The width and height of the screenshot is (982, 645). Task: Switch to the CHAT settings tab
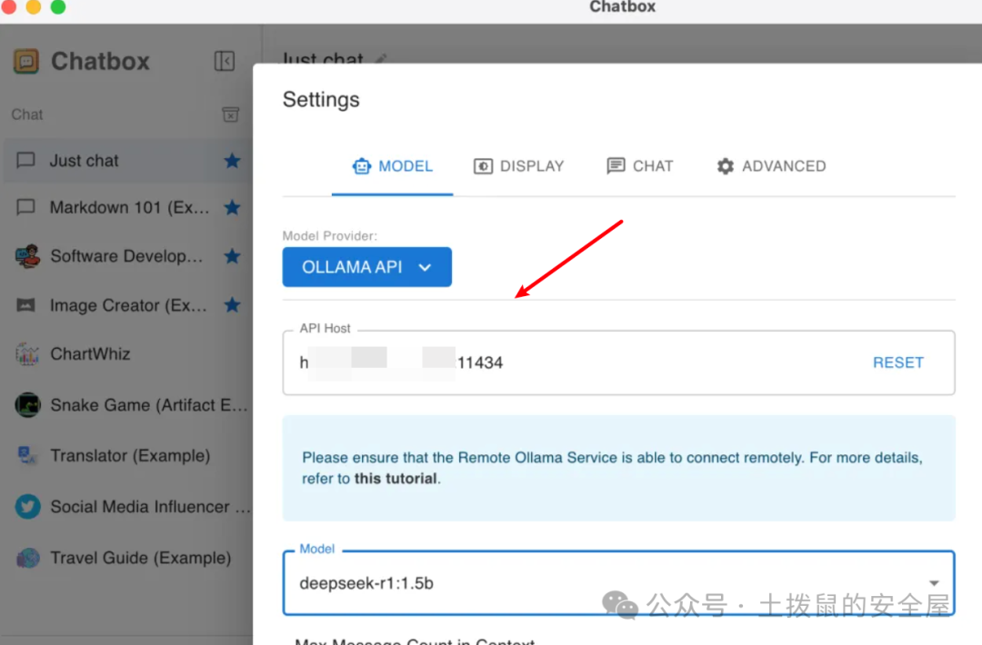point(640,166)
